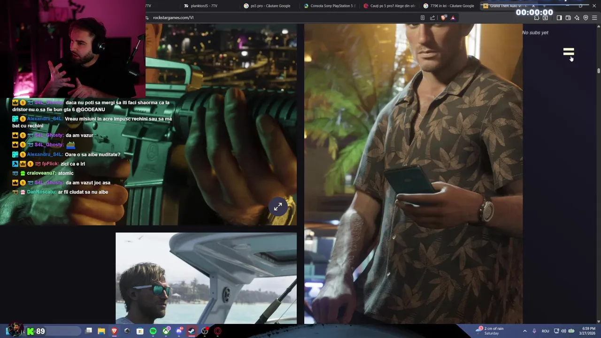Open the volume control tray icon
601x338 pixels.
click(563, 331)
